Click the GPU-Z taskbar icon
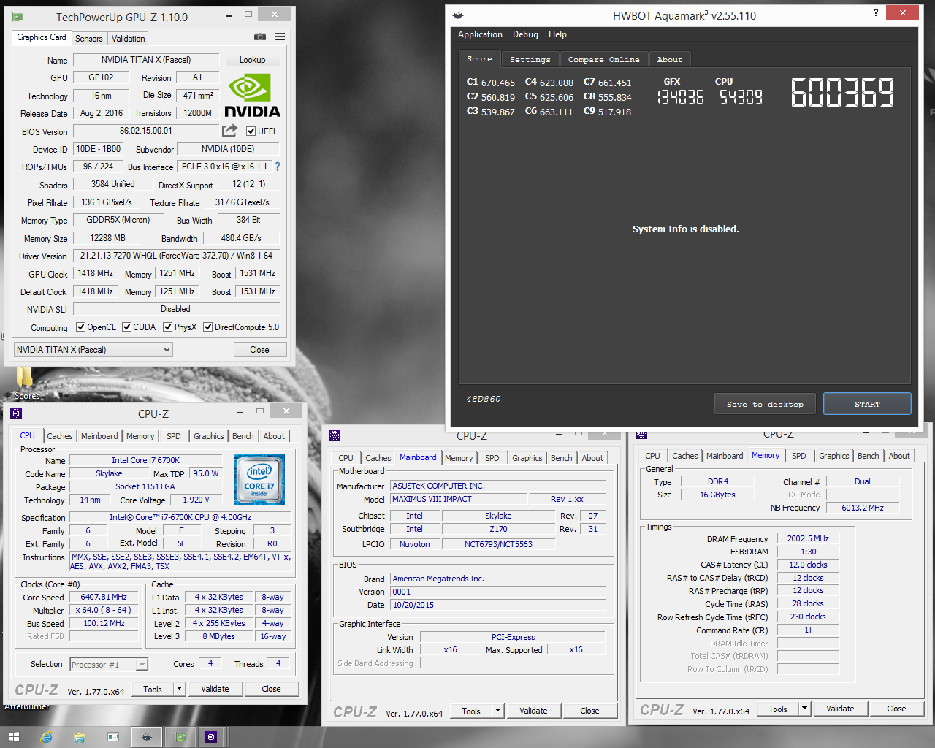The image size is (935, 748). click(x=180, y=737)
